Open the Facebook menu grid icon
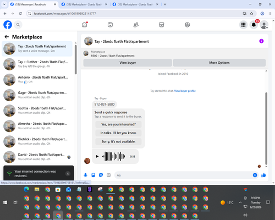 point(243,25)
